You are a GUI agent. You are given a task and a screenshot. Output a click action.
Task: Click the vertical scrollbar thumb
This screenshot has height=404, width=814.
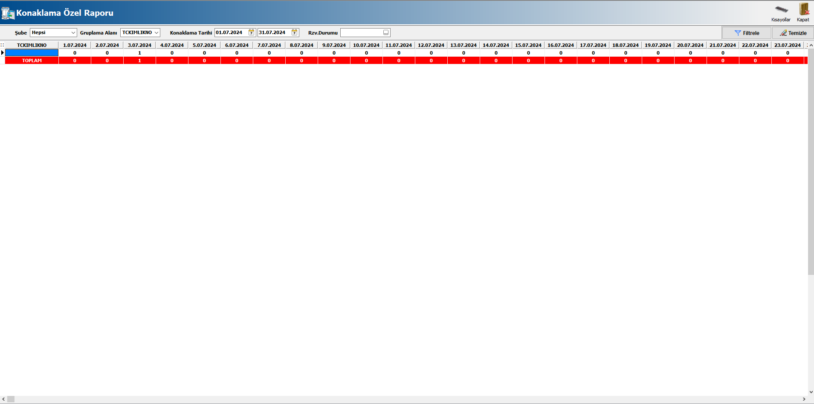[811, 162]
